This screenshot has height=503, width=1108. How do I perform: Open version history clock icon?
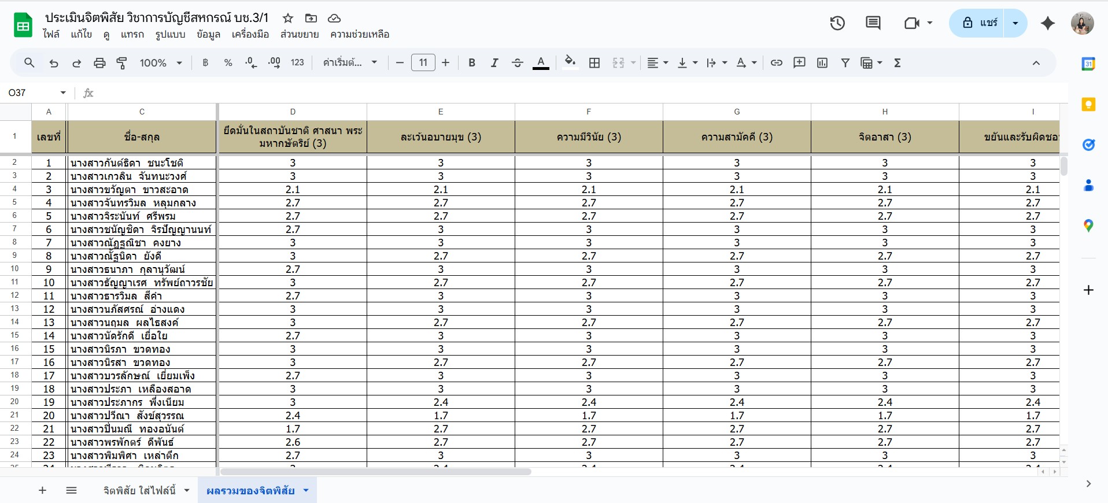click(x=837, y=23)
